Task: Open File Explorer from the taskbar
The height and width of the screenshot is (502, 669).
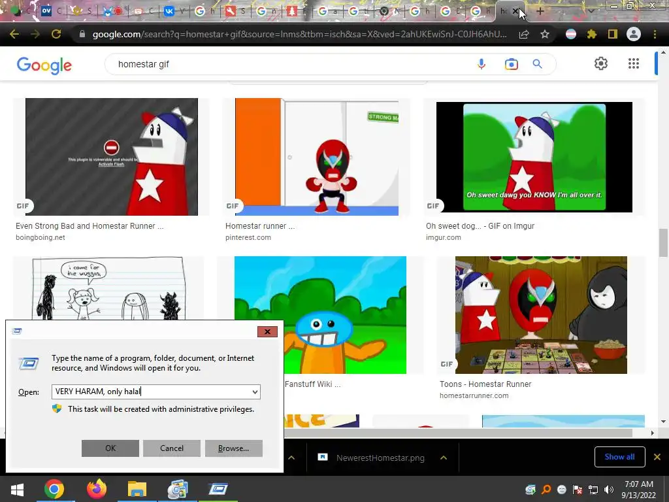Action: (x=137, y=489)
